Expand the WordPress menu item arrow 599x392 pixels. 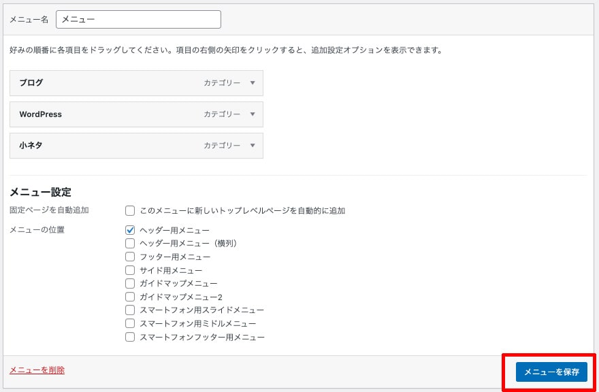coord(253,114)
